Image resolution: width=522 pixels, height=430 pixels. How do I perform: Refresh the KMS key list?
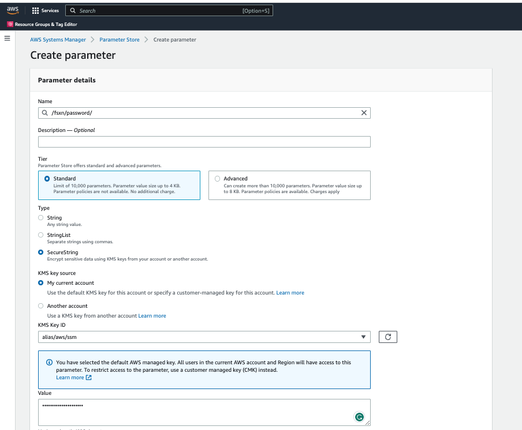[387, 337]
